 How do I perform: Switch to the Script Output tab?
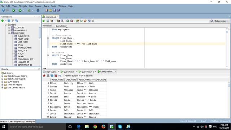[x=51, y=71]
